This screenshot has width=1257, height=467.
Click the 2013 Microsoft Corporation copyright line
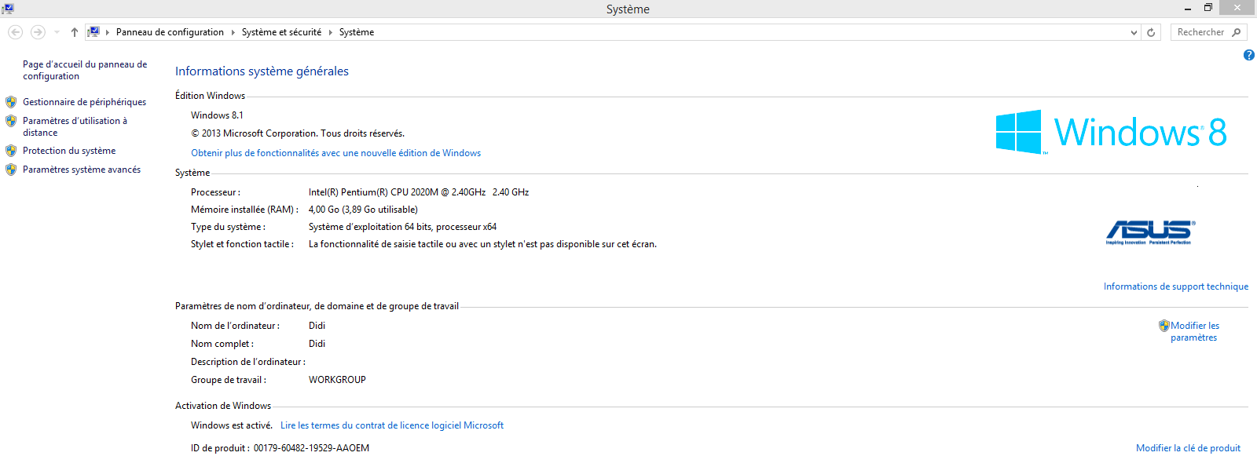(x=298, y=133)
